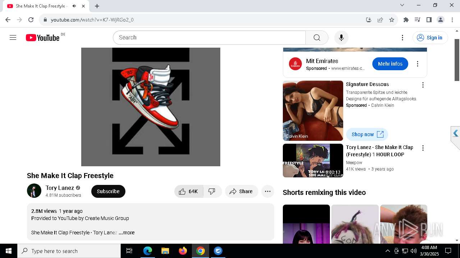Viewport: 460px width, 258px height.
Task: Click the Emirates advertiser logo
Action: 295,64
